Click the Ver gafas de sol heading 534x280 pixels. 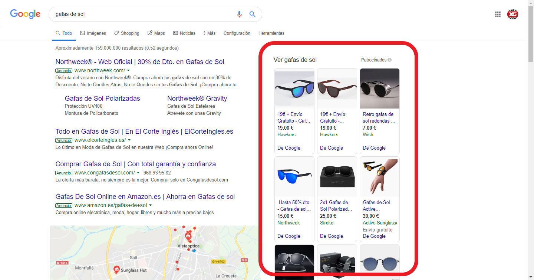pos(295,60)
